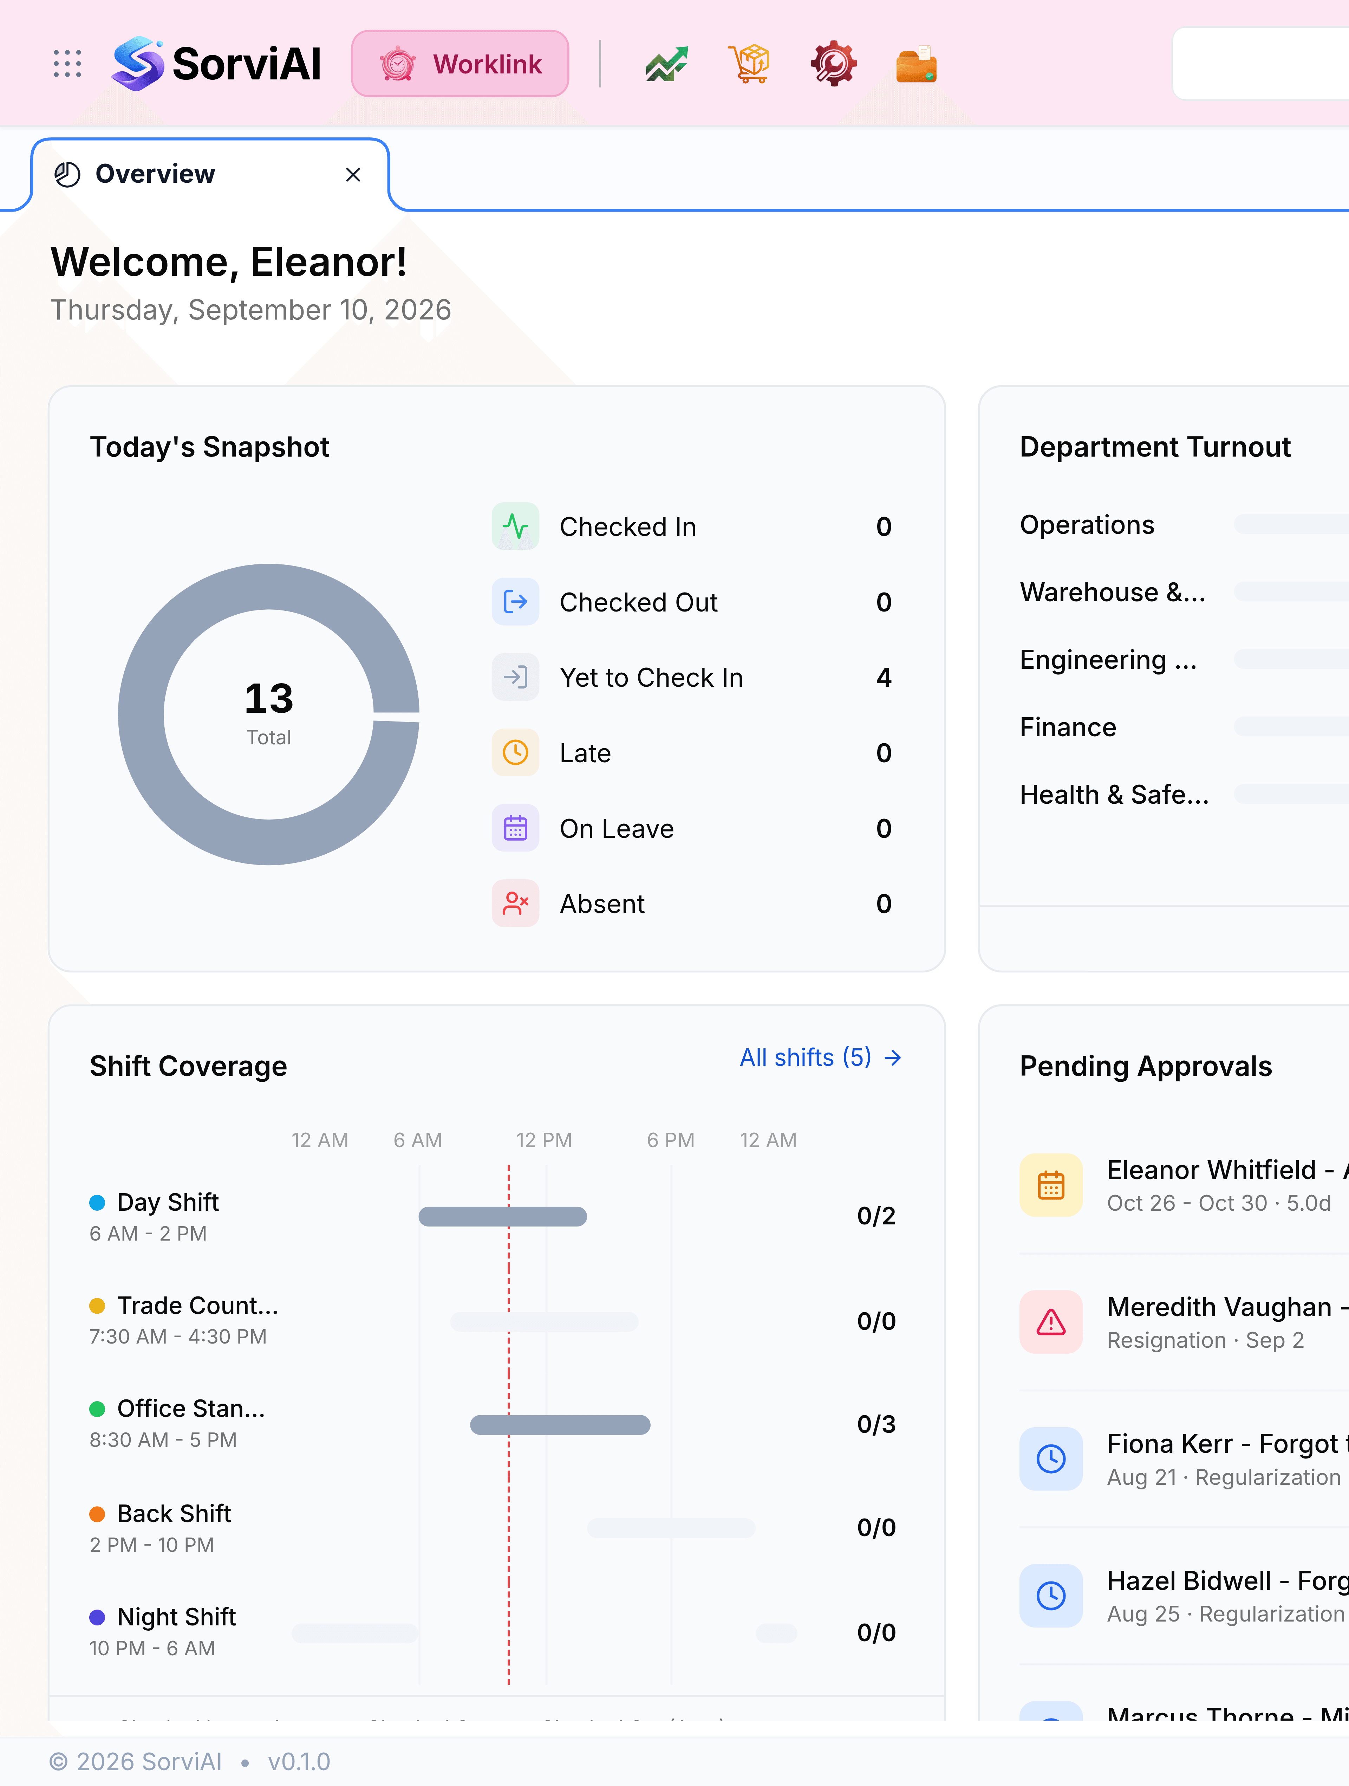Viewport: 1349px width, 1786px height.
Task: Close the Overview tab
Action: (353, 174)
